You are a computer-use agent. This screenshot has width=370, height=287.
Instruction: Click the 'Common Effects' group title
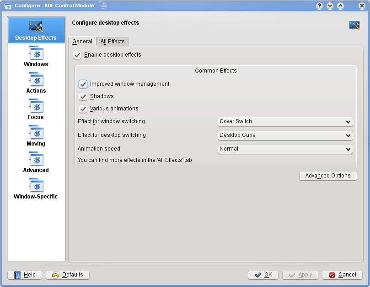[x=216, y=71]
